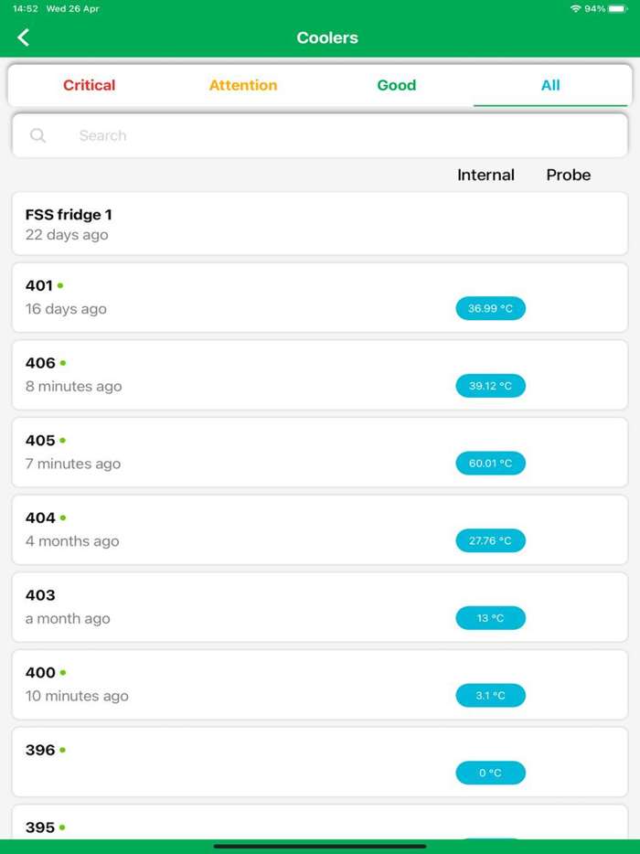
Task: Tap green status dot beside 396
Action: 63,750
